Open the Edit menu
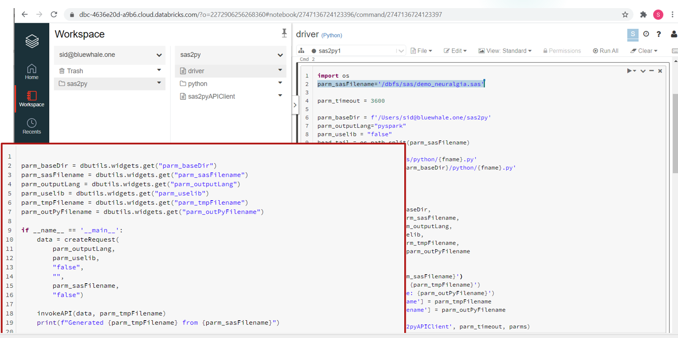This screenshot has height=338, width=678. coord(455,51)
